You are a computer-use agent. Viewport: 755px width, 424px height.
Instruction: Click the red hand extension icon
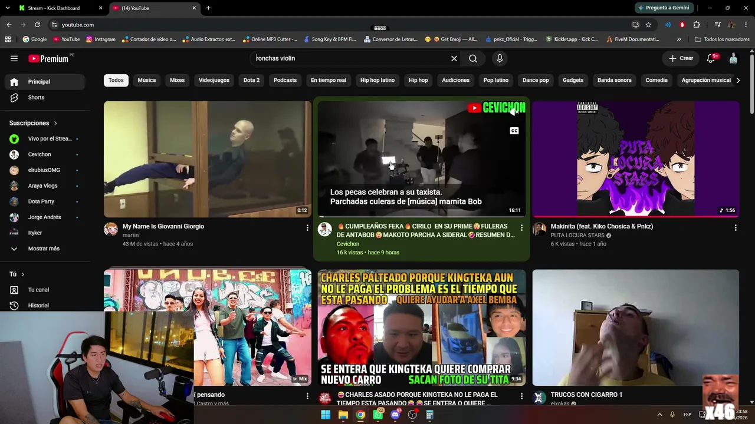[x=682, y=25]
